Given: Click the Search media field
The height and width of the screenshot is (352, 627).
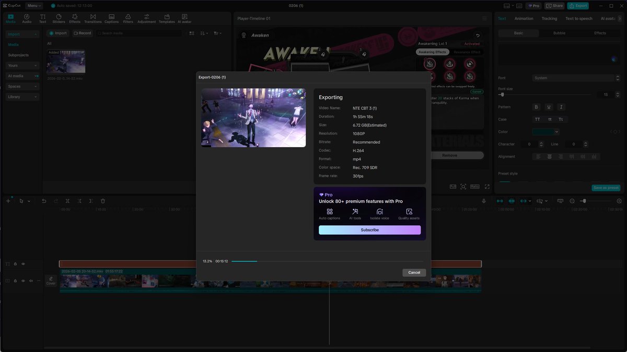Looking at the screenshot, I should (x=139, y=33).
